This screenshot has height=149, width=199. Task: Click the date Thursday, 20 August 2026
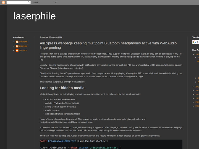51,37
